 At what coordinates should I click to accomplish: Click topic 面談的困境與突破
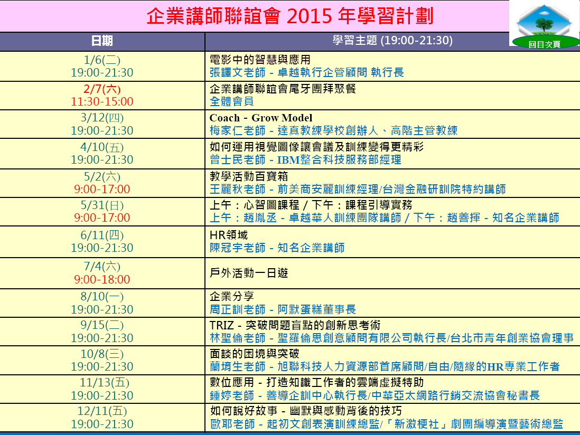point(254,354)
